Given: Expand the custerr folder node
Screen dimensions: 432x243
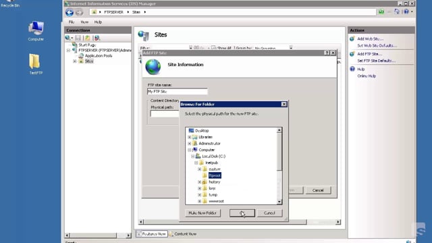Looking at the screenshot, I should coord(200,169).
